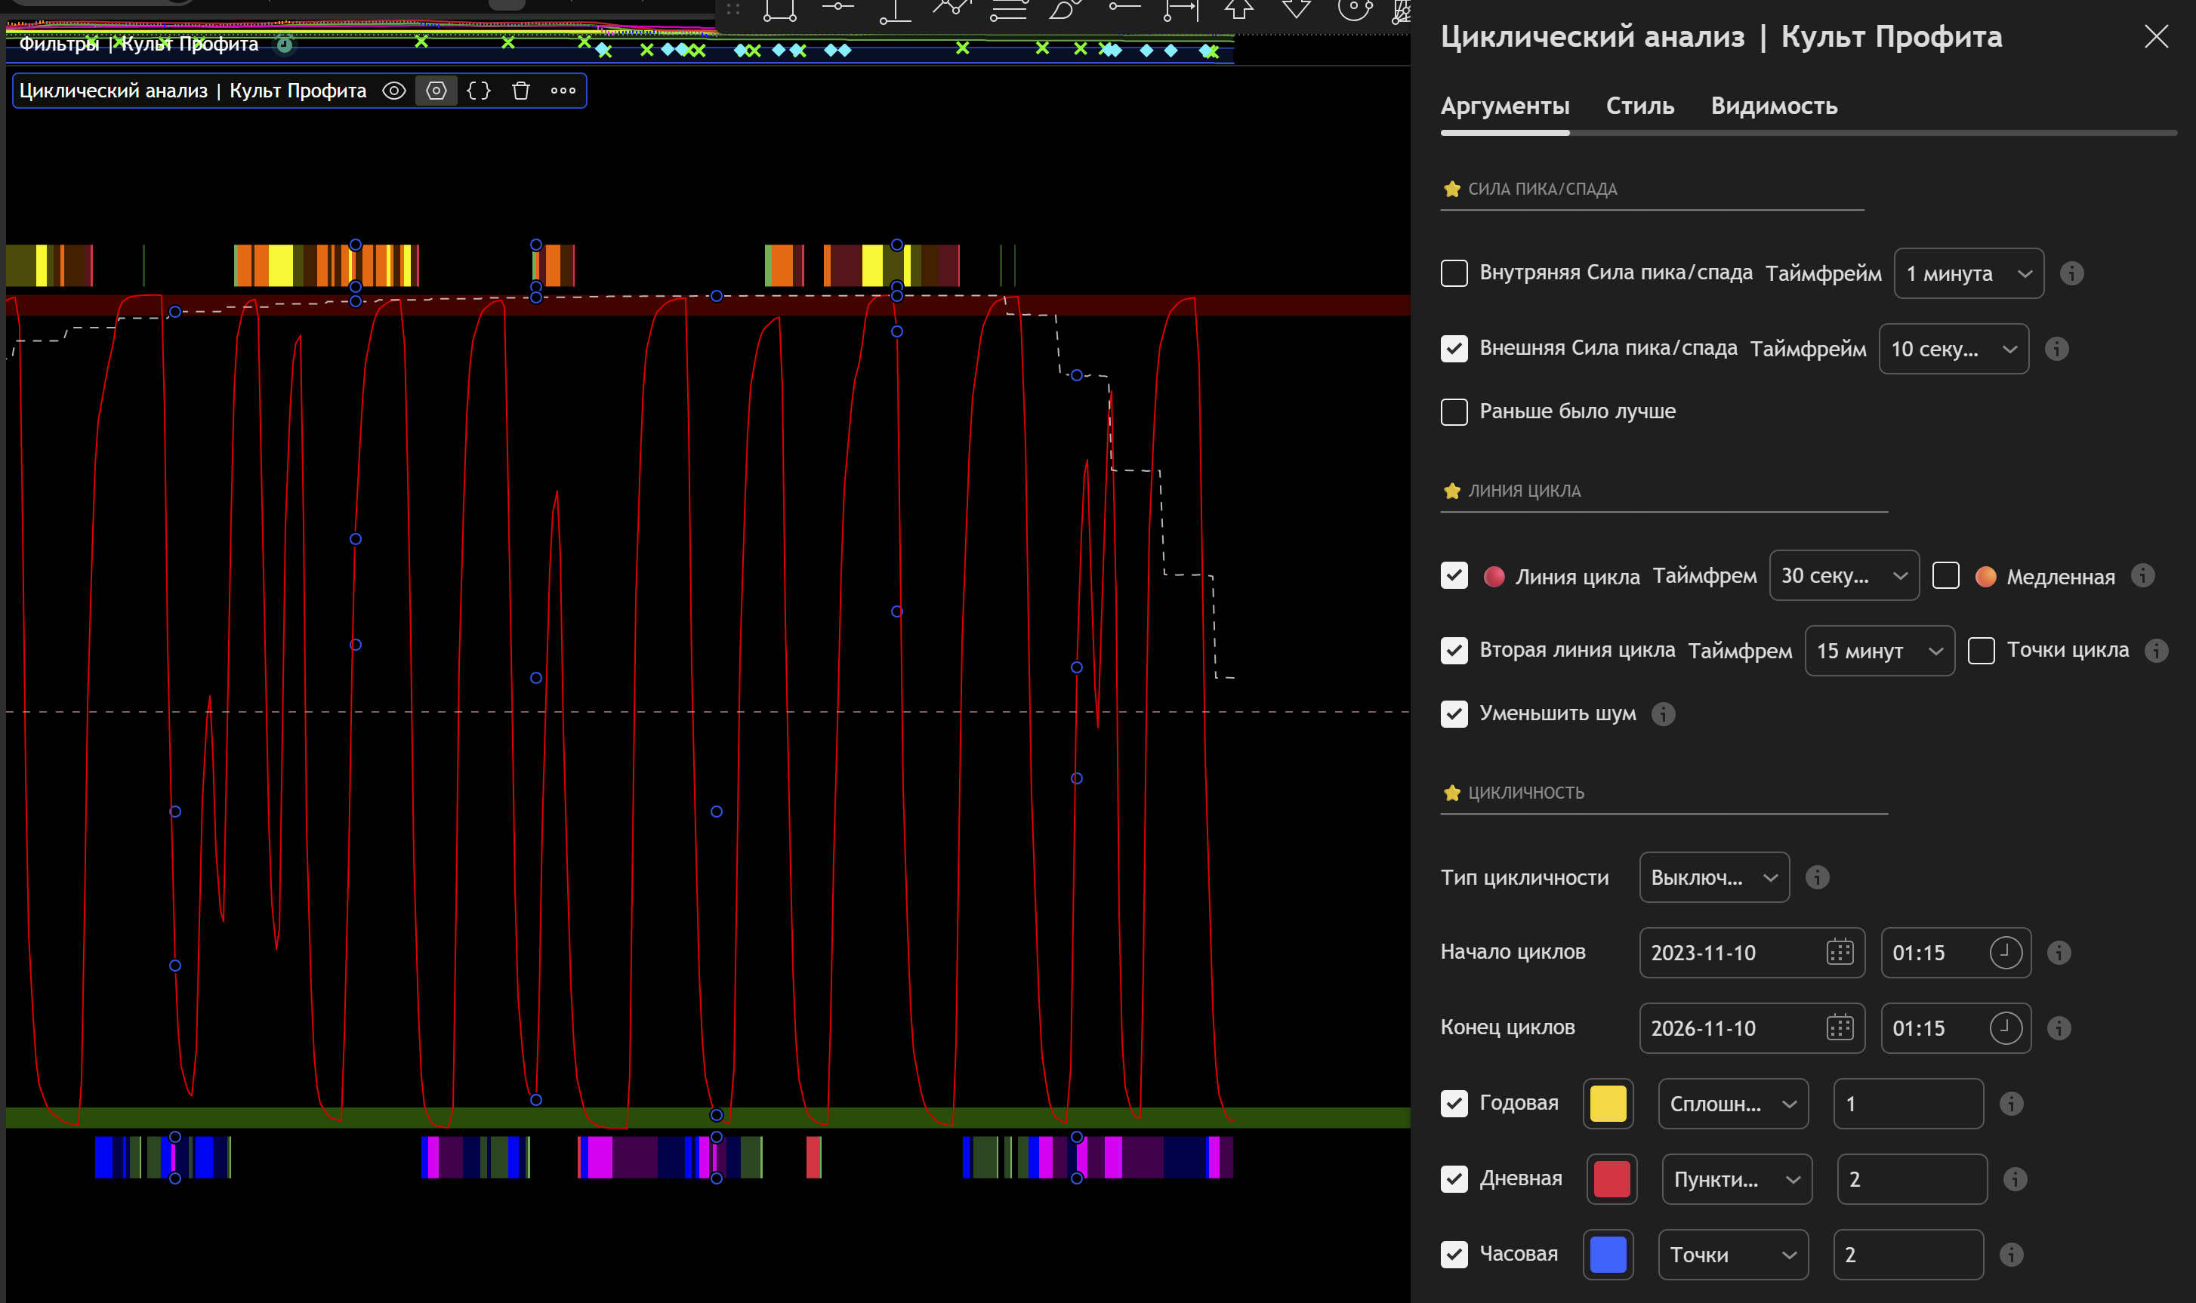2196x1303 pixels.
Task: Switch to the Стиль tab
Action: pyautogui.click(x=1639, y=106)
